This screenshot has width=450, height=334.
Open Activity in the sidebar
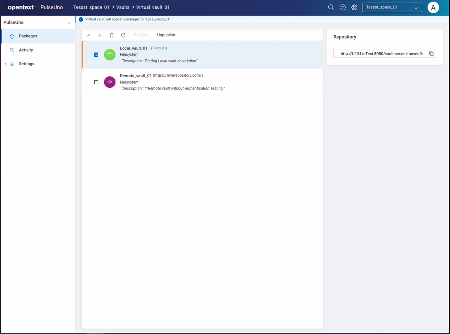pos(26,50)
